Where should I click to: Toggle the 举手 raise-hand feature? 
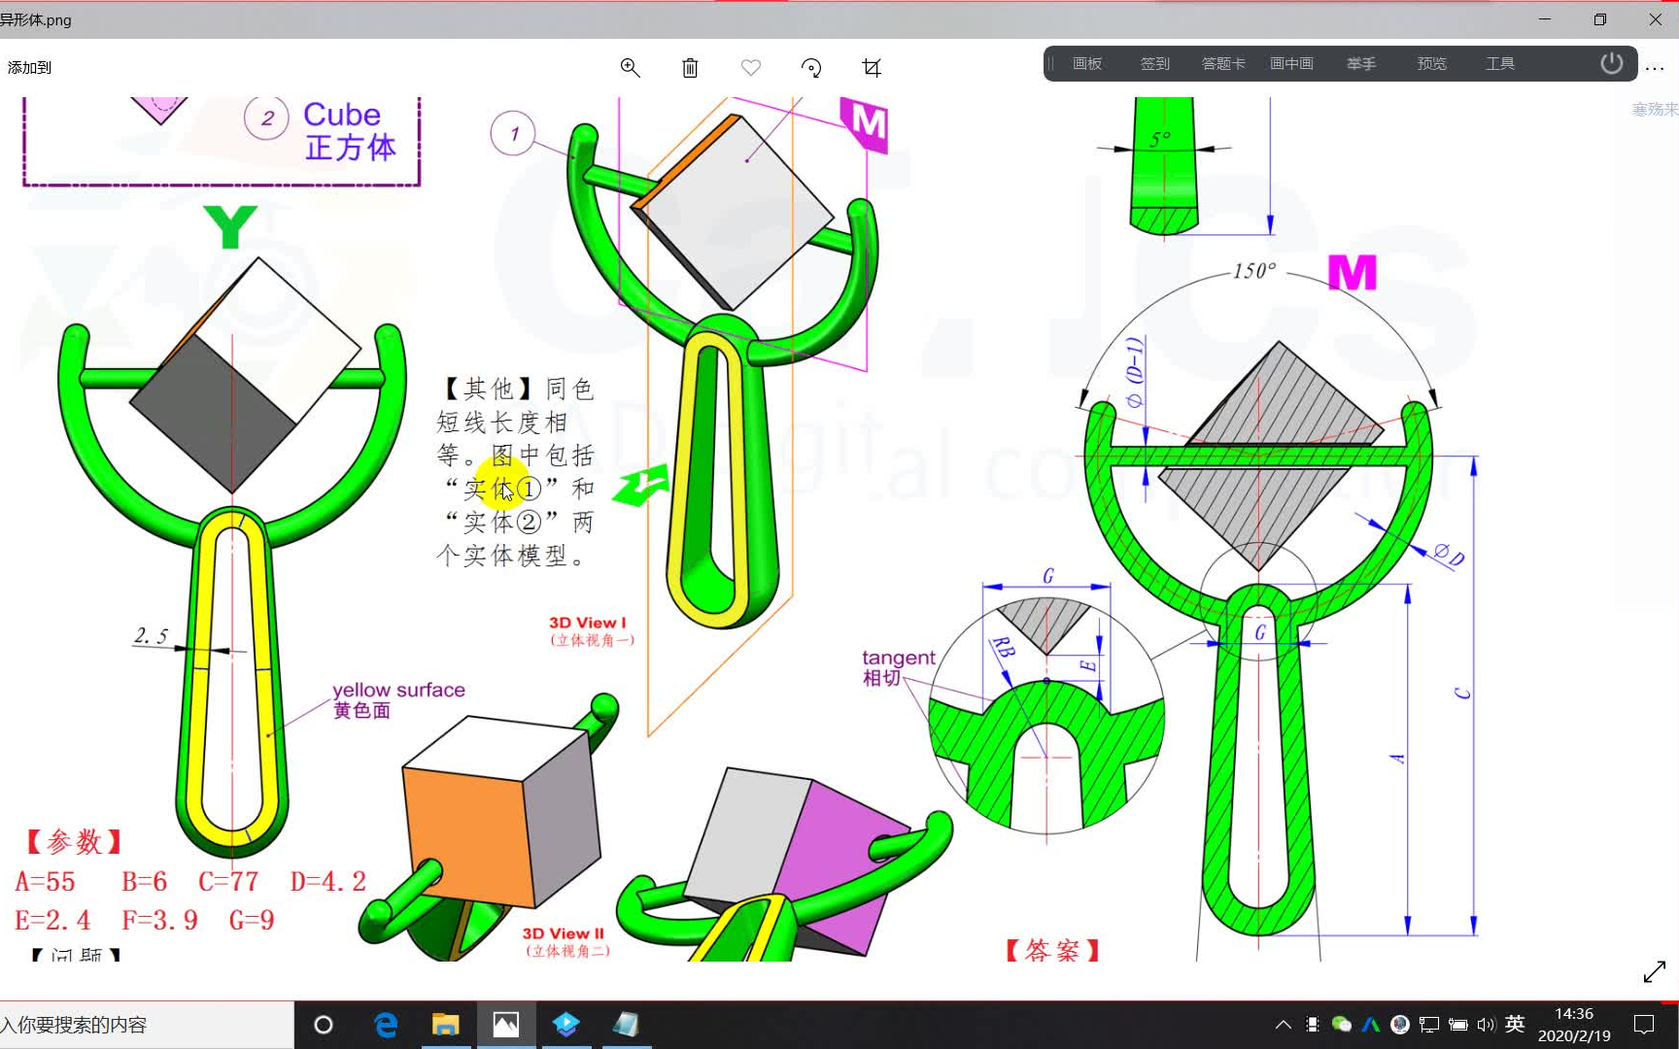tap(1360, 63)
